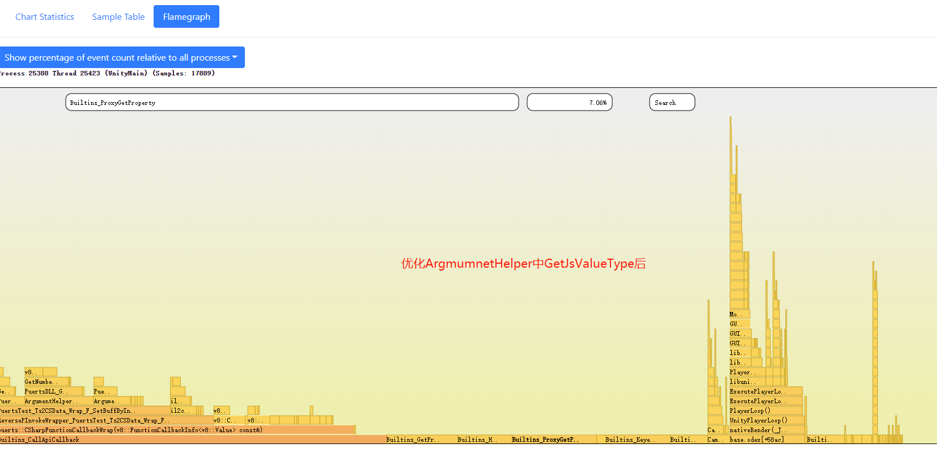Select the GU.. frame below Mo..
This screenshot has height=452, width=937.
[x=739, y=324]
